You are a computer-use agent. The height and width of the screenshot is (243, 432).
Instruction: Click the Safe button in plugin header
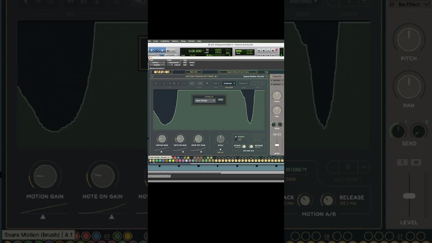185,65
